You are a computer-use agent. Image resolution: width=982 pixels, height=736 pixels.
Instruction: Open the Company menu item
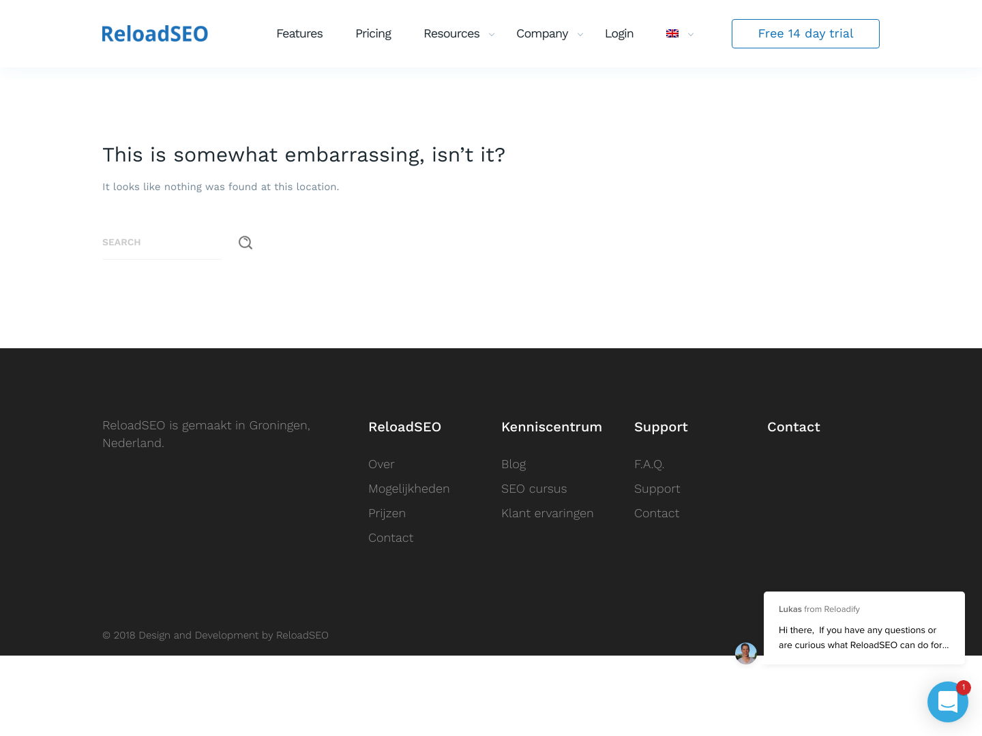pos(542,33)
